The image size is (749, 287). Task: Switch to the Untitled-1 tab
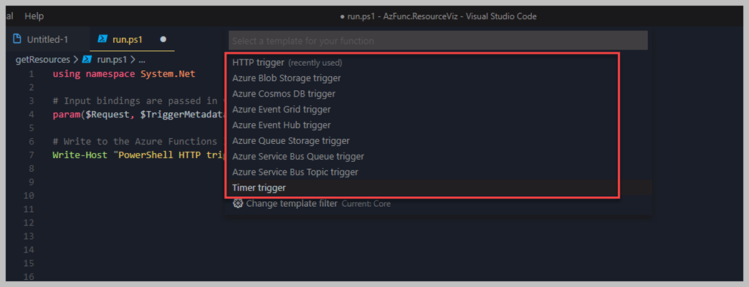pos(47,39)
